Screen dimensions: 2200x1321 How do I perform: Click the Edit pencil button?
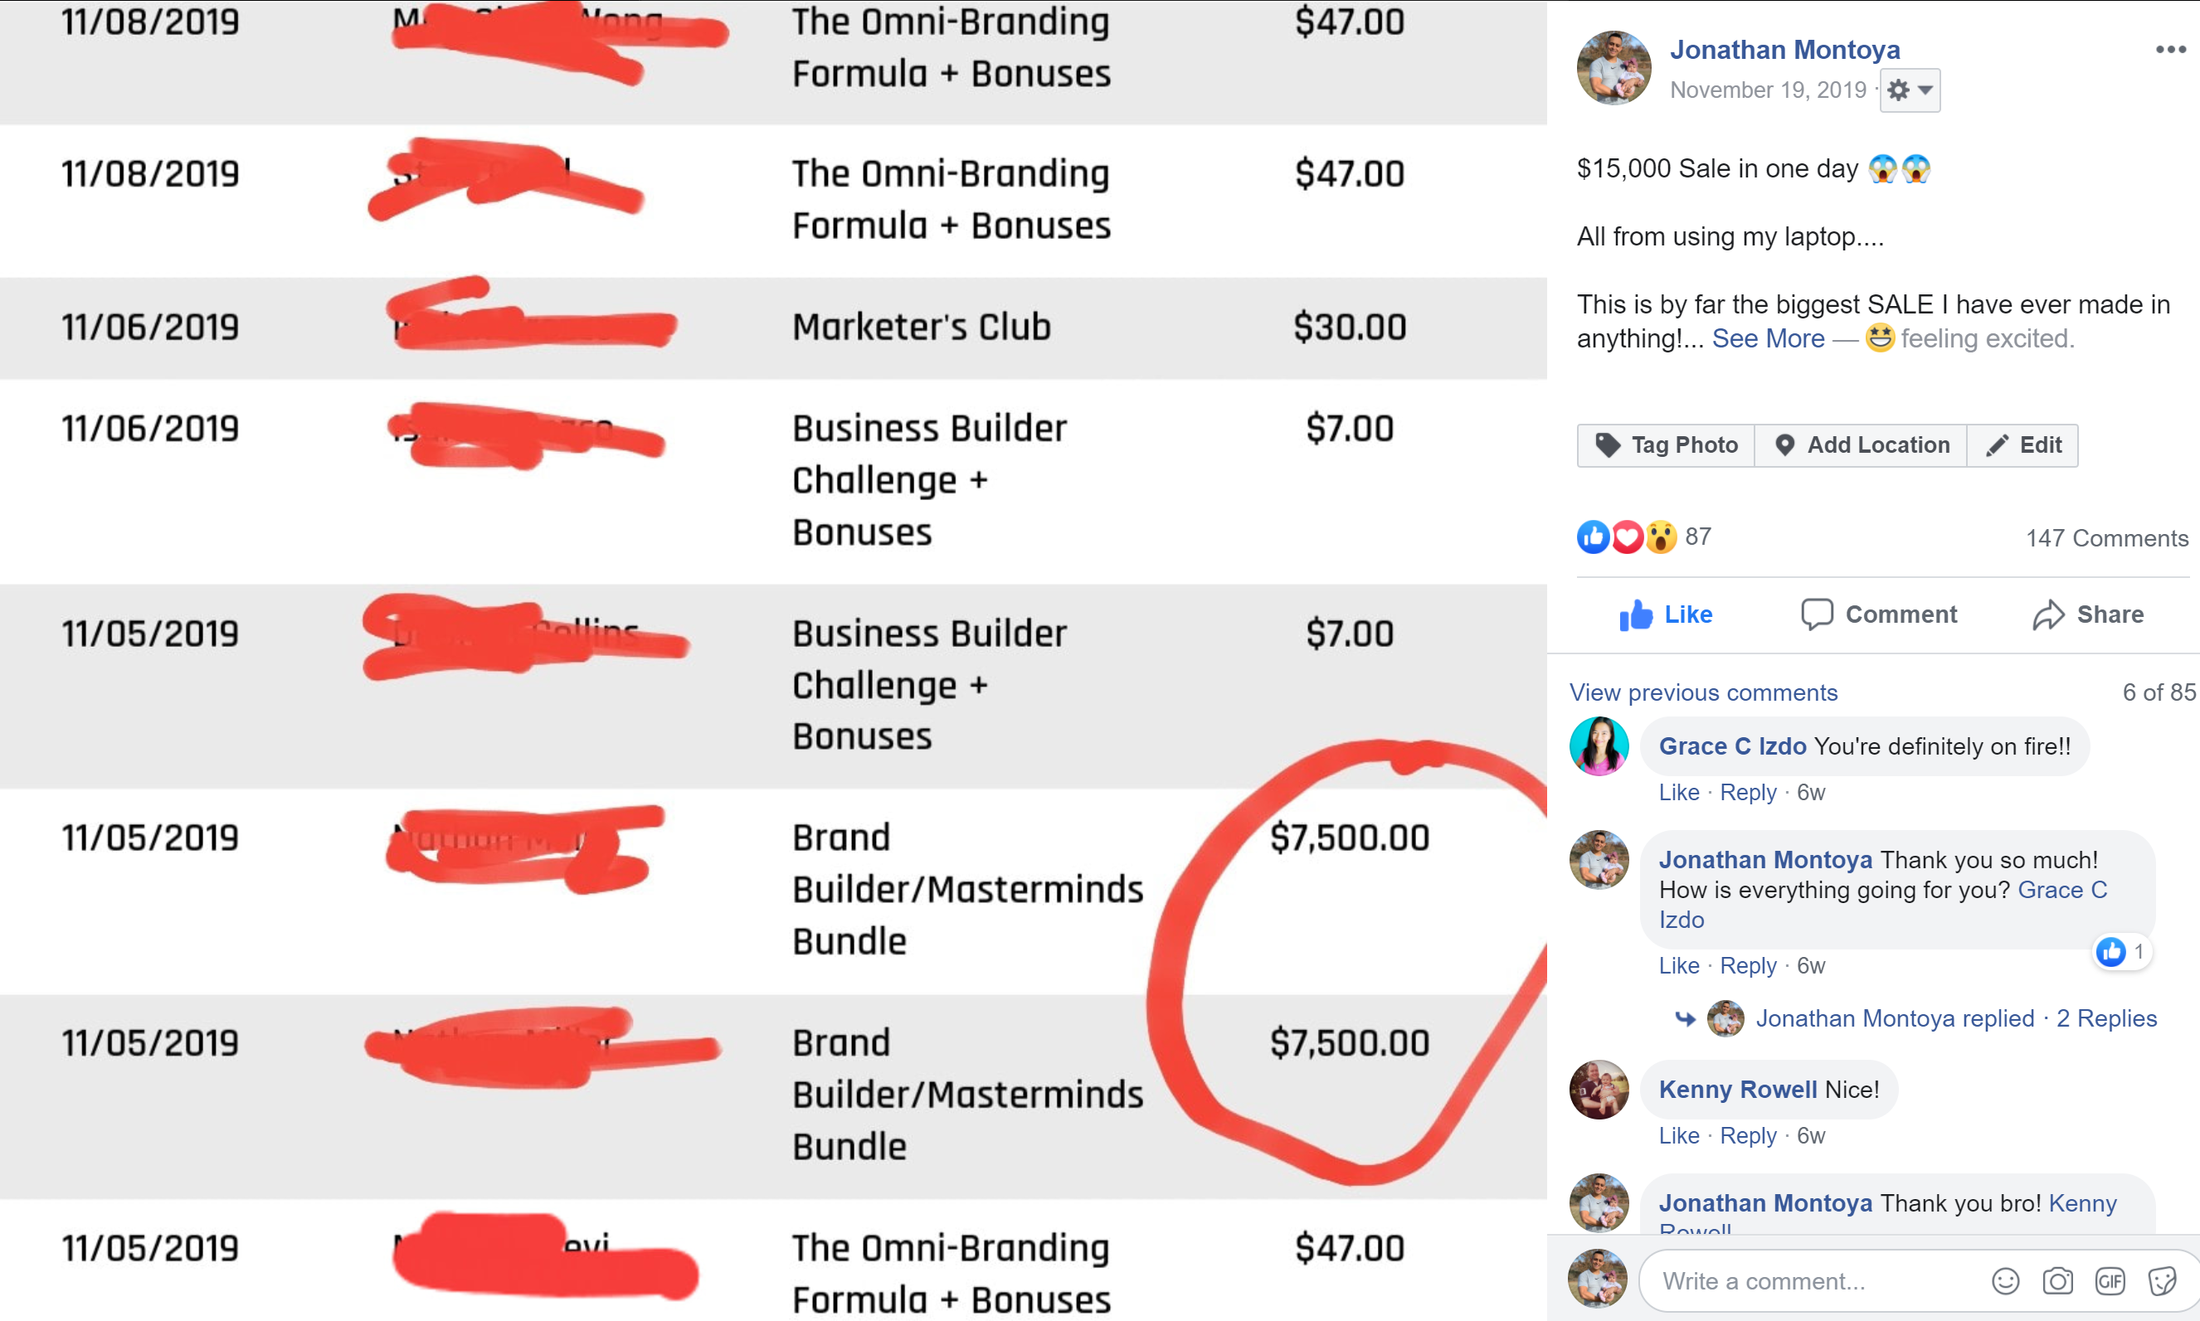click(2022, 445)
